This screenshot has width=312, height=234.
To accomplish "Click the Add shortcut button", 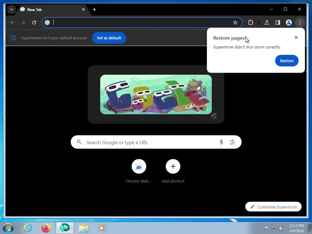I will (x=173, y=171).
